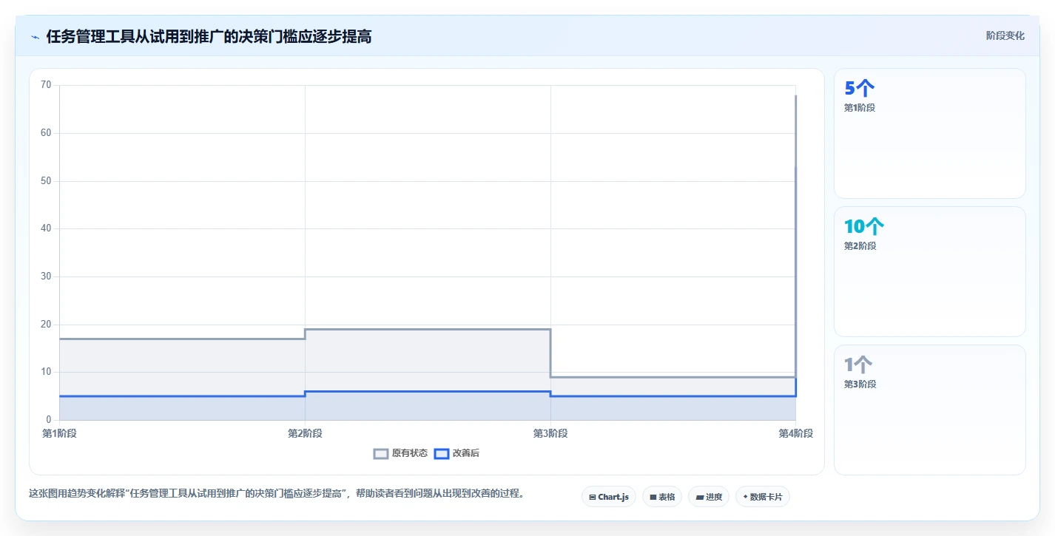
Task: Open the 10个 第2阶段 data card
Action: click(x=930, y=271)
